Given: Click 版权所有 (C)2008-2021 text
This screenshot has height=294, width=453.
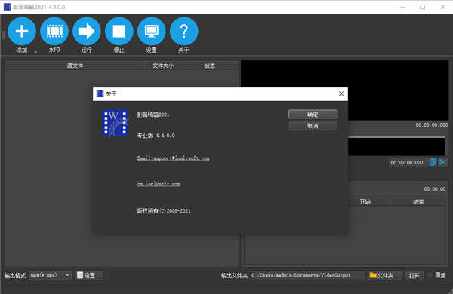Looking at the screenshot, I should tap(164, 211).
